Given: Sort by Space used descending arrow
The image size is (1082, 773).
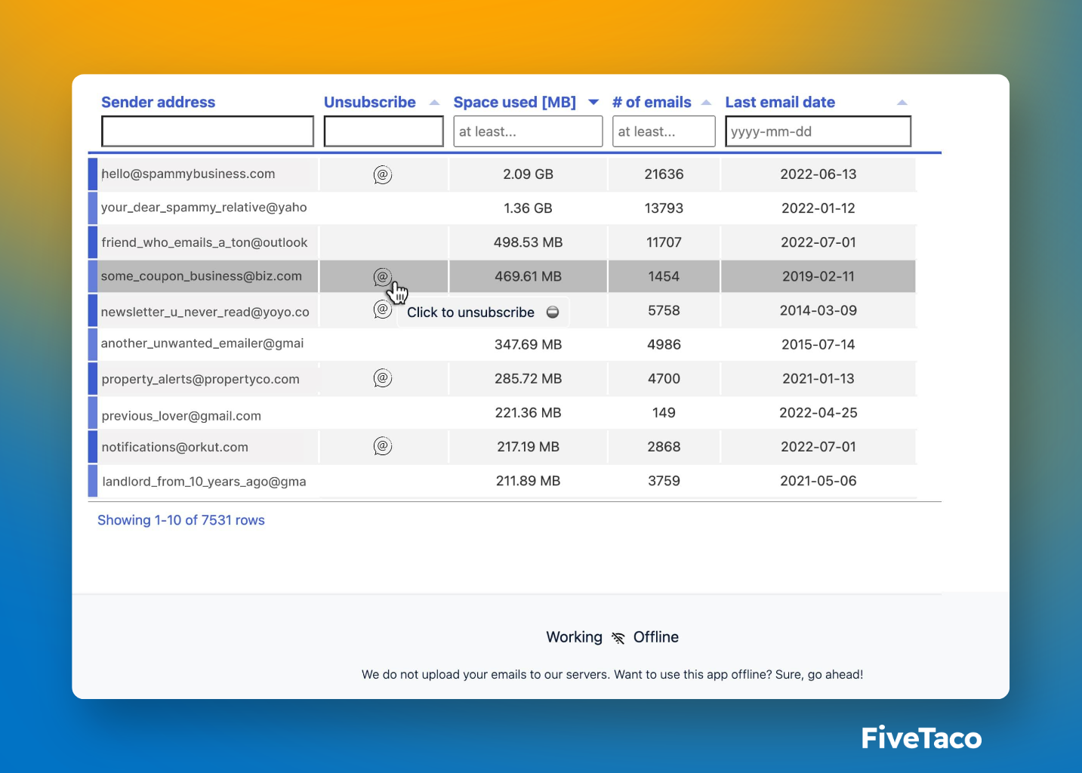Looking at the screenshot, I should (x=593, y=103).
